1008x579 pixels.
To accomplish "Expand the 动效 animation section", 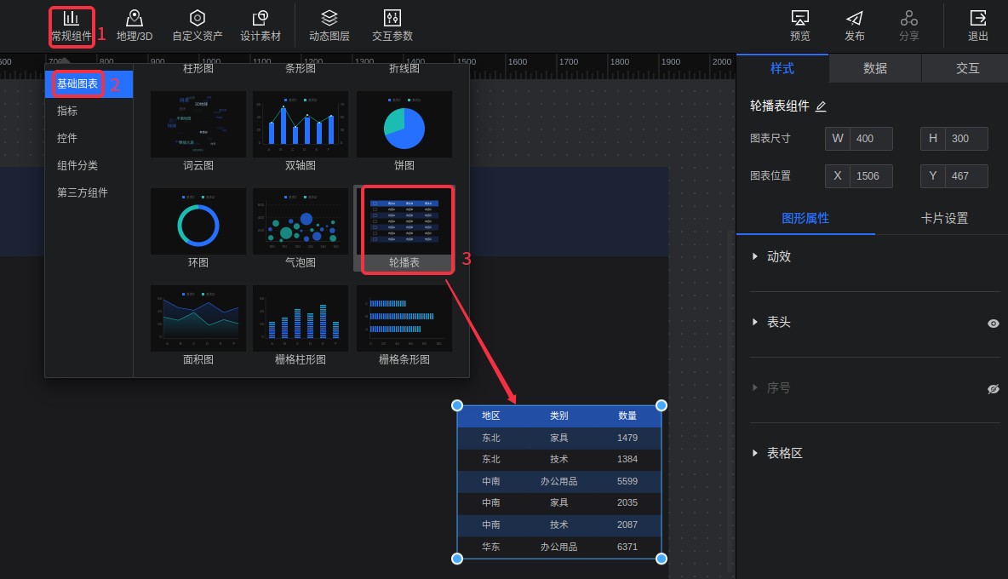I will point(755,256).
